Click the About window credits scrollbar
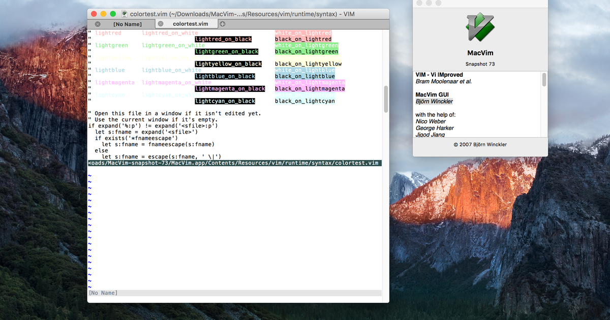610x320 pixels. 544,80
